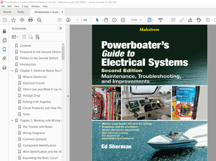Close the Powerboater's Guide document tab
This screenshot has height=161, width=216.
(62, 12)
